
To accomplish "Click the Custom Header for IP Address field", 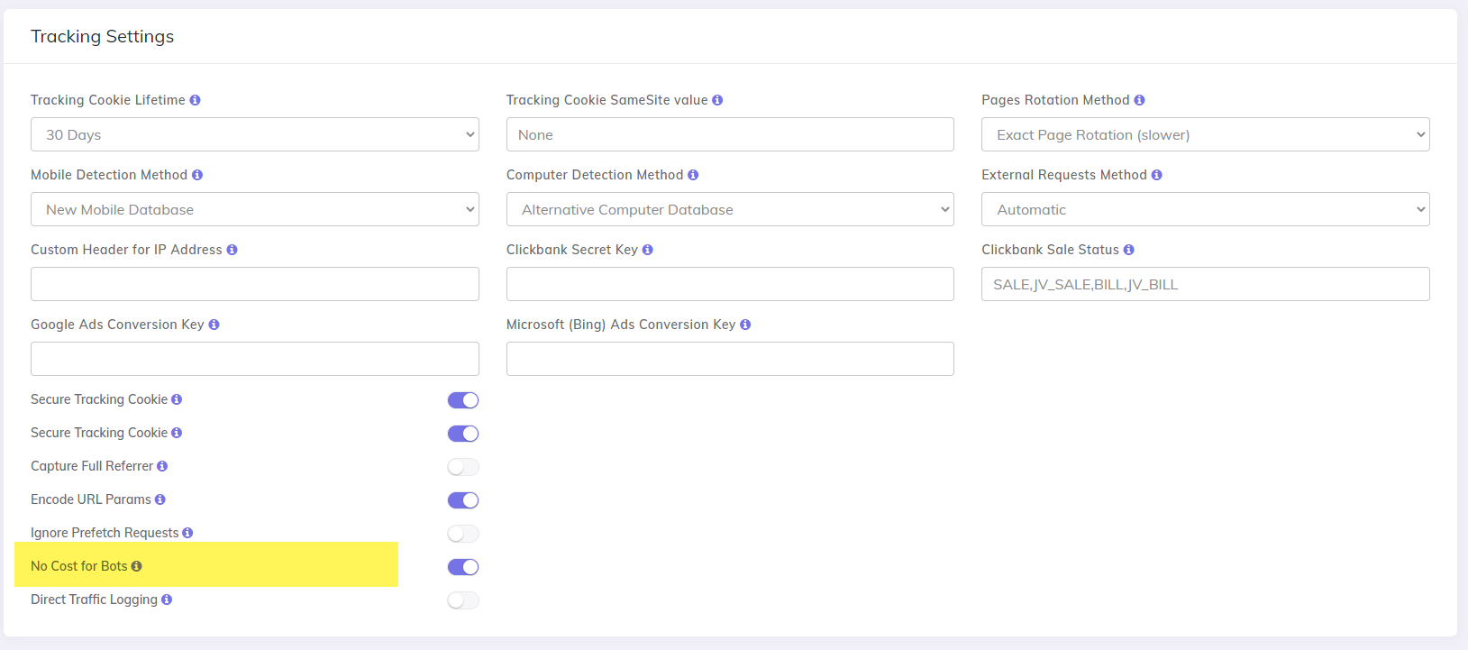I will tap(254, 284).
